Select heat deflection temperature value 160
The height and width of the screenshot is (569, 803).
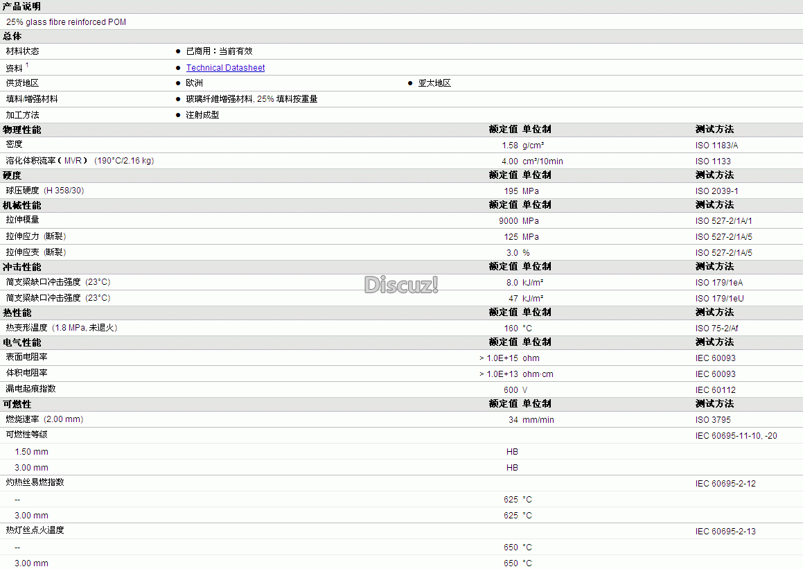click(x=511, y=328)
